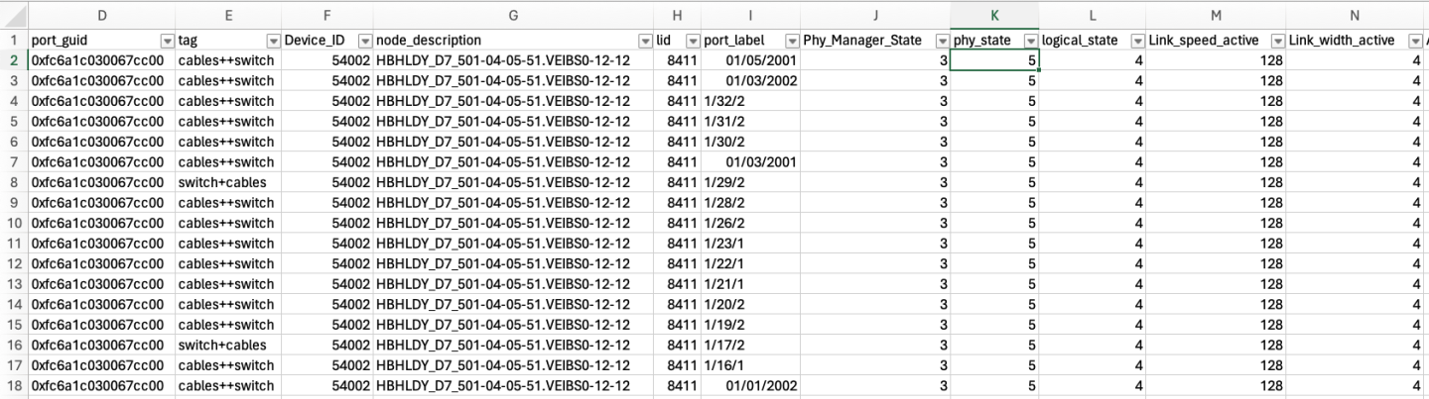This screenshot has height=399, width=1429.
Task: Select the row 16 header
Action: tap(14, 345)
